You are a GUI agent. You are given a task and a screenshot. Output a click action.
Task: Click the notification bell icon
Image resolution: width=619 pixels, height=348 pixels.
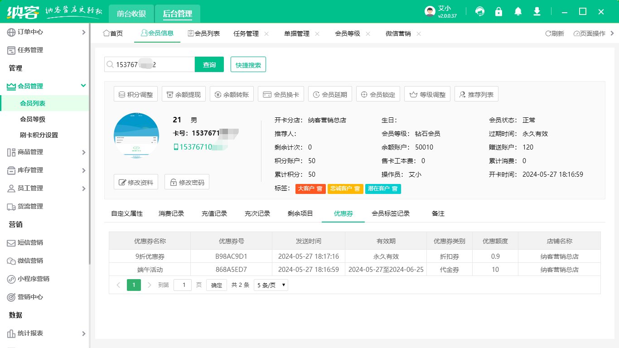[x=517, y=11]
